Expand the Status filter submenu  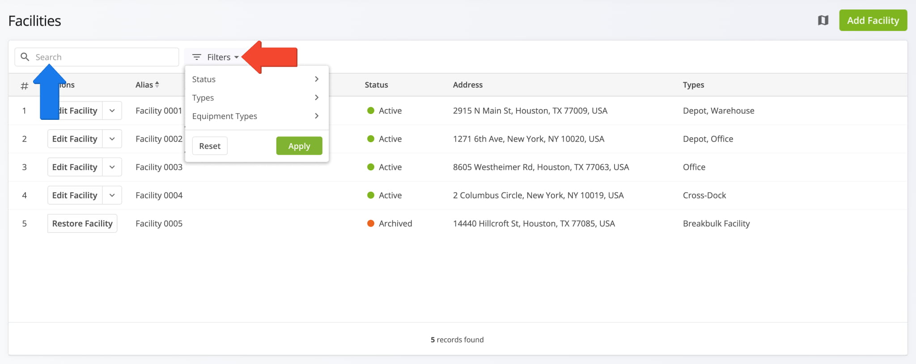tap(257, 79)
